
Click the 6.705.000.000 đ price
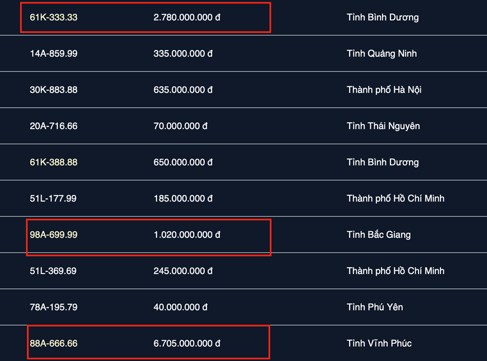(187, 343)
